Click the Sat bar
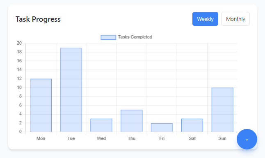Viewport: 265px width, 158px height. 192,125
